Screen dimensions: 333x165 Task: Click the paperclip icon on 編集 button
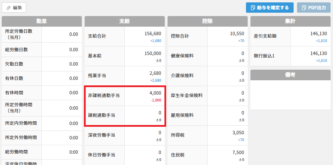point(9,8)
